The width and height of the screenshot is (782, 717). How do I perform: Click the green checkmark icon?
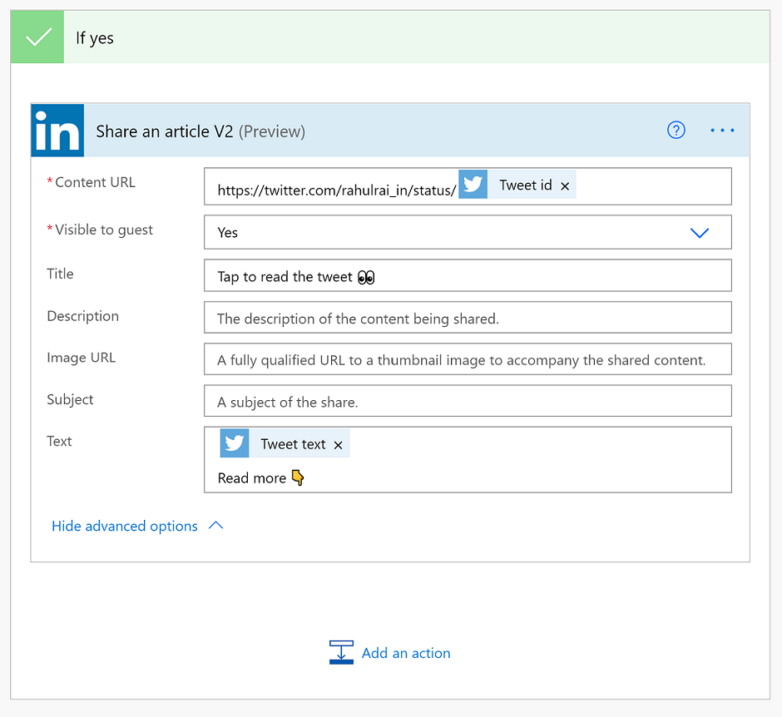click(x=38, y=38)
